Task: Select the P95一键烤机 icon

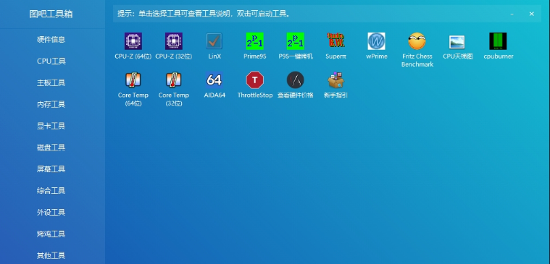Action: pos(296,41)
